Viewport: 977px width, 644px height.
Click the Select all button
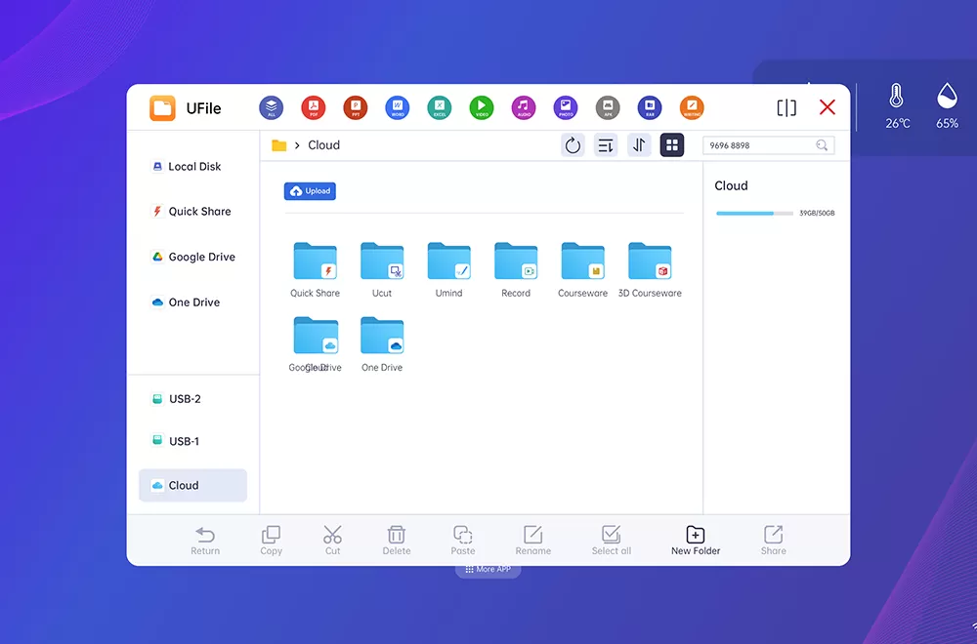pos(612,541)
